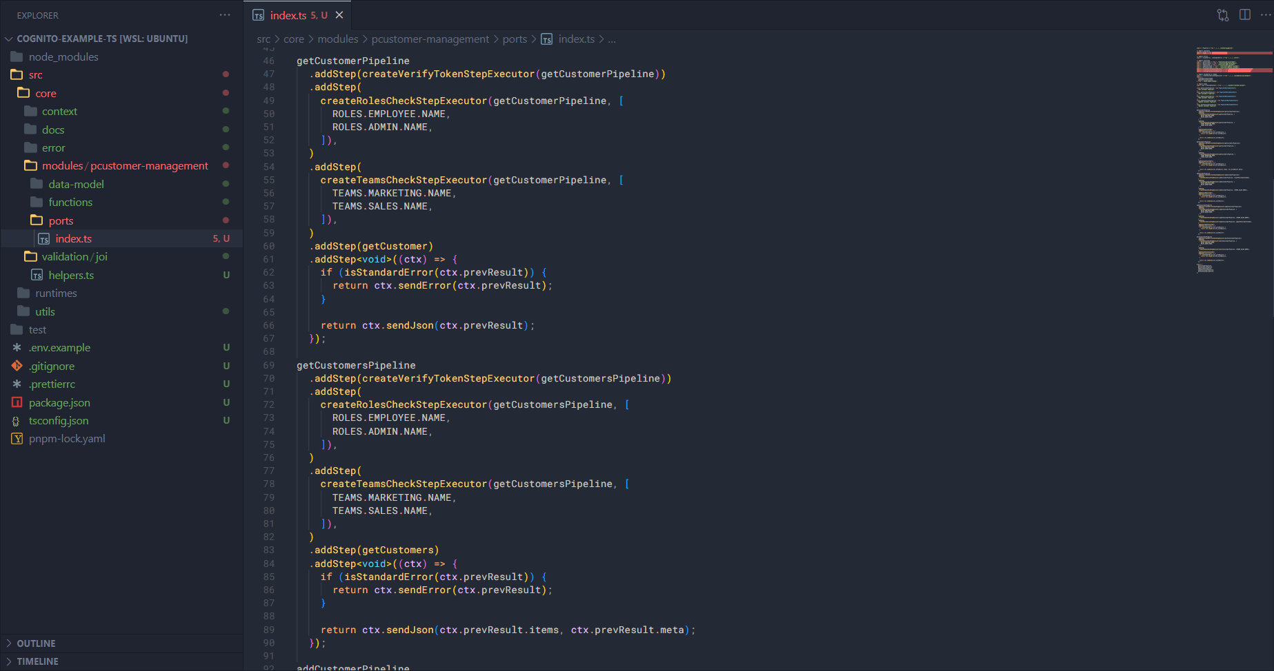Screen dimensions: 1274x671
Task: Open editor more actions ellipsis
Action: point(1266,15)
